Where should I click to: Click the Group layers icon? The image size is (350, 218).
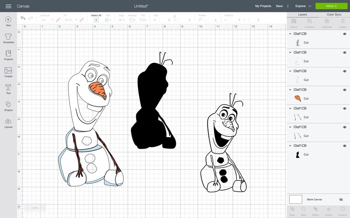pyautogui.click(x=294, y=21)
